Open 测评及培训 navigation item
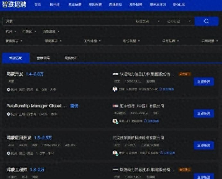The height and width of the screenshot is (179, 222). coord(158,5)
